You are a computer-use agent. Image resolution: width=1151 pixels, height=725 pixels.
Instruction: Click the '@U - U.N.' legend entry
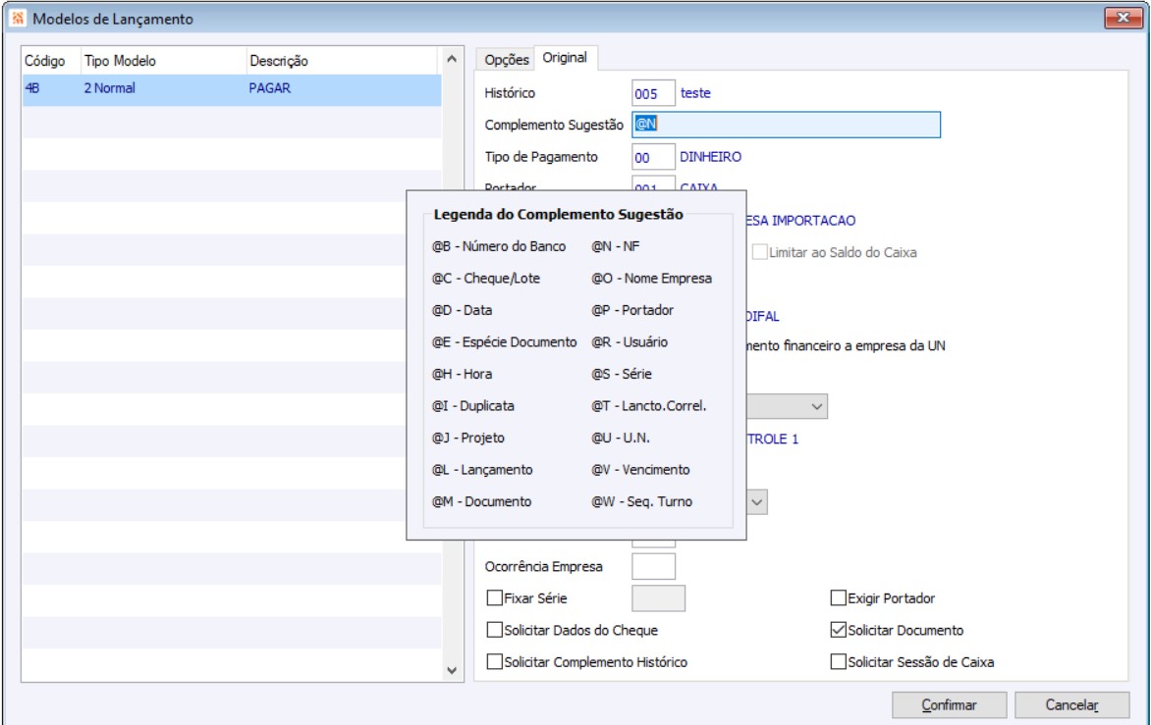point(621,438)
